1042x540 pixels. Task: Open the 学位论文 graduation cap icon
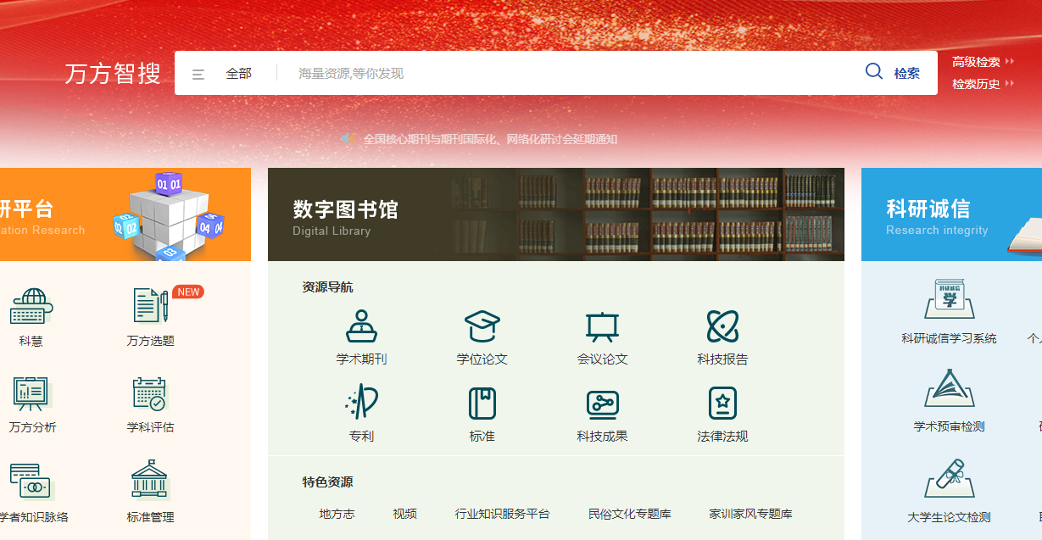pyautogui.click(x=482, y=326)
